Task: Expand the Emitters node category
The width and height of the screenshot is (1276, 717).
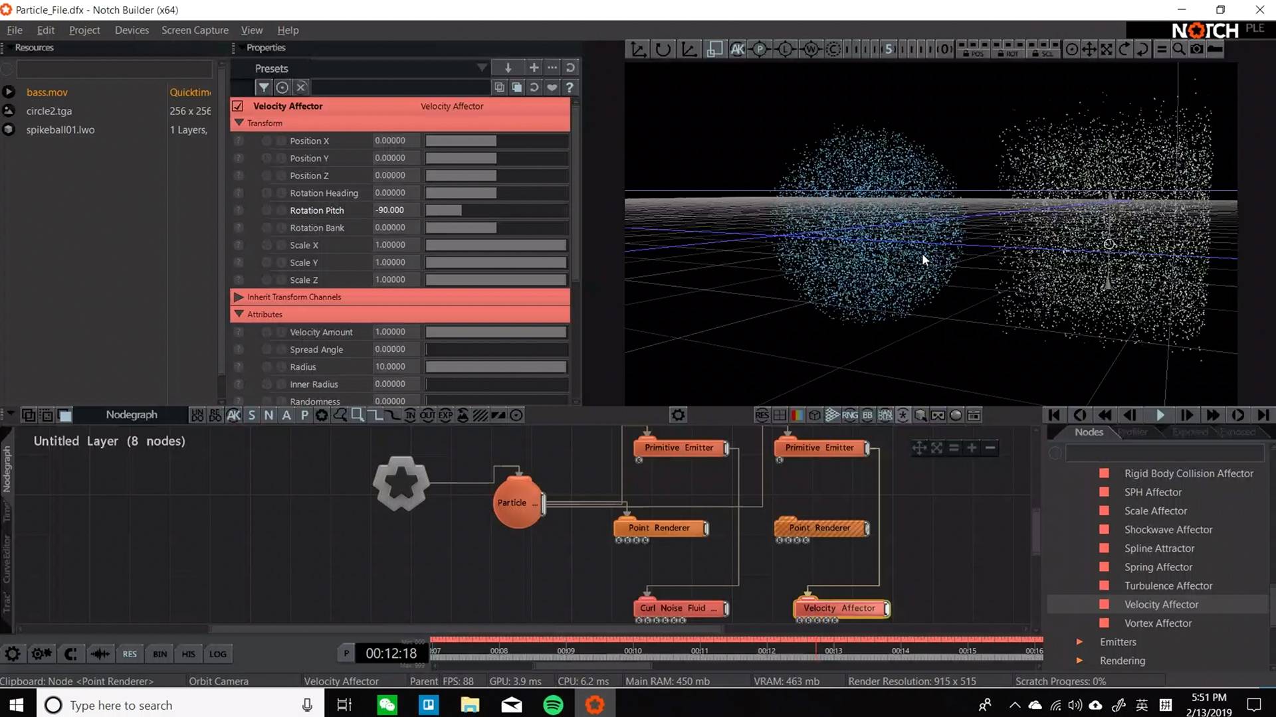Action: tap(1079, 642)
